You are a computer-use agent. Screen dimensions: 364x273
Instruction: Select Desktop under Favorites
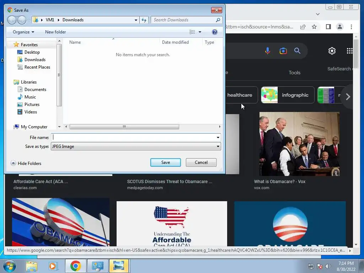32,52
